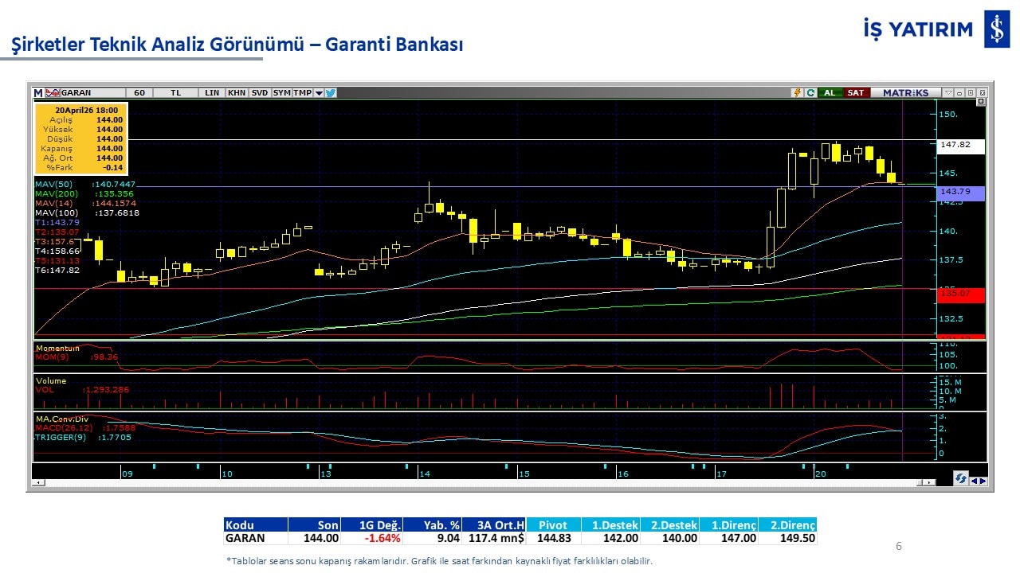Click the horizontal scrollbar under the chart
Image resolution: width=1020 pixels, height=573 pixels.
pyautogui.click(x=478, y=481)
